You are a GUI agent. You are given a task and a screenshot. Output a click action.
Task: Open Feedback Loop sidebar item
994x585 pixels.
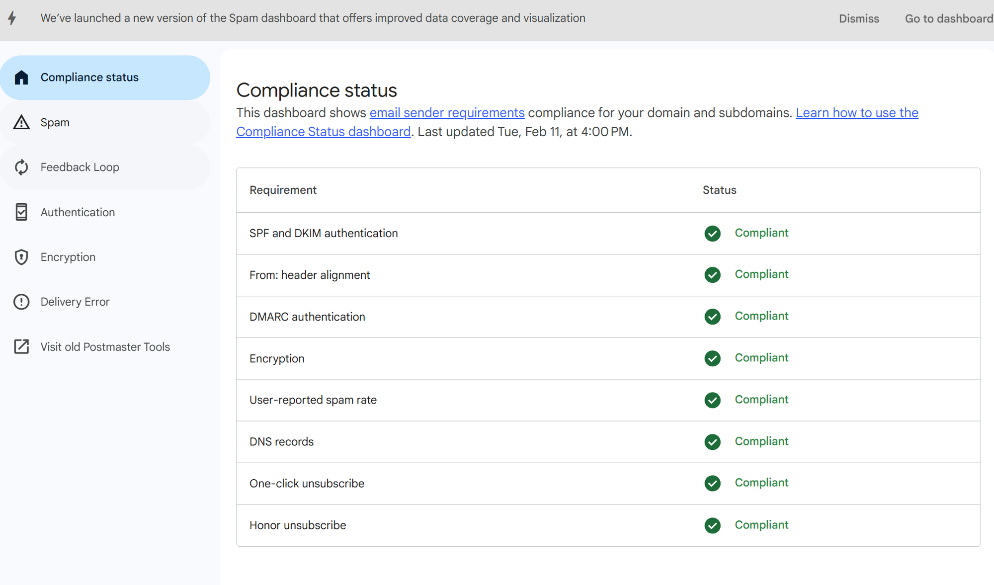[x=80, y=167]
